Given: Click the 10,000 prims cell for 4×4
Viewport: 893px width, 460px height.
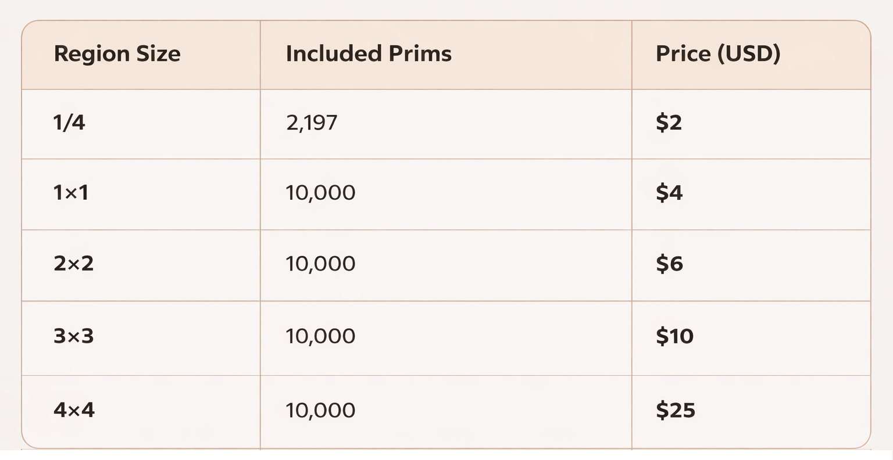Looking at the screenshot, I should (320, 411).
